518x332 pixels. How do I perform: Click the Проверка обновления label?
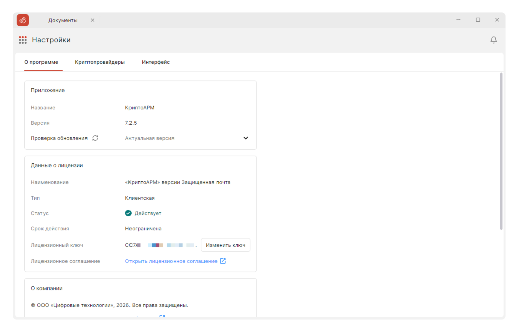59,138
